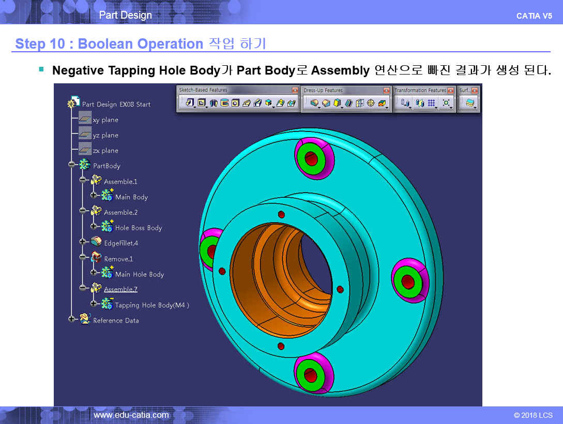This screenshot has height=424, width=563.
Task: Activate the Edge Fillet tool
Action: pyautogui.click(x=314, y=104)
